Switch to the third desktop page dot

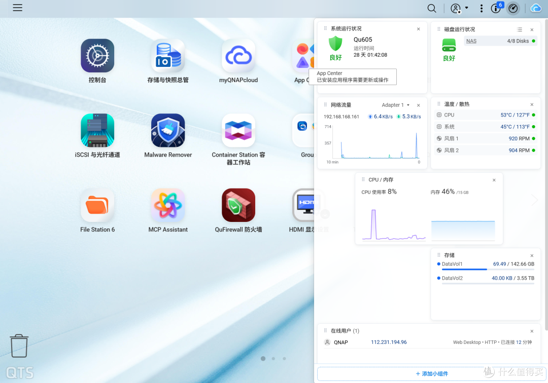285,359
